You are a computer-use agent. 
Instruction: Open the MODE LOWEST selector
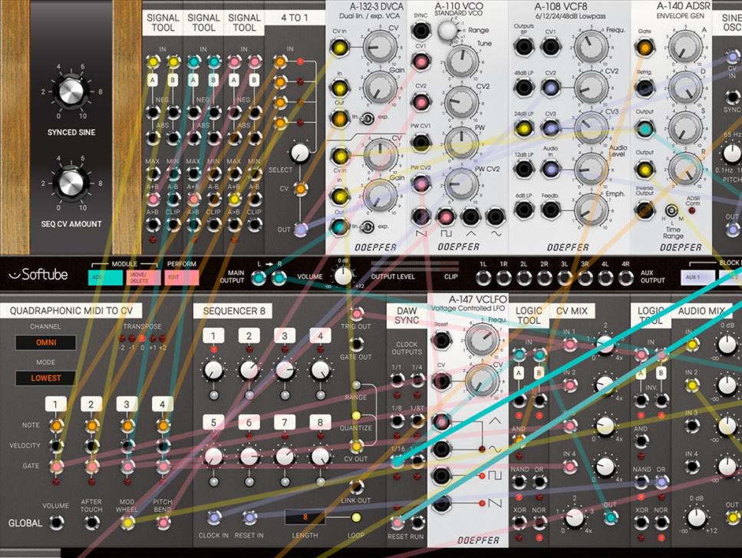[x=46, y=378]
